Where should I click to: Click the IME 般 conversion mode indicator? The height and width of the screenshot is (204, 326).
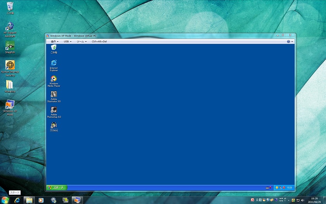click(260, 200)
